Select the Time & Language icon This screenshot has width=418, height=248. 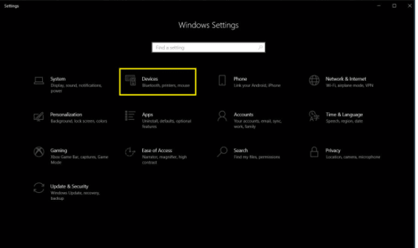point(314,116)
